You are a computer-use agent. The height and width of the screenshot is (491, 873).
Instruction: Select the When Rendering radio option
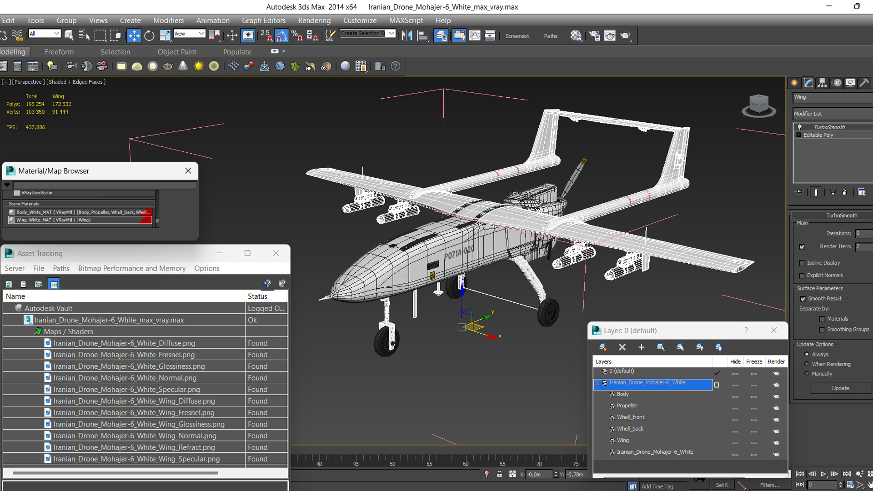(x=807, y=364)
